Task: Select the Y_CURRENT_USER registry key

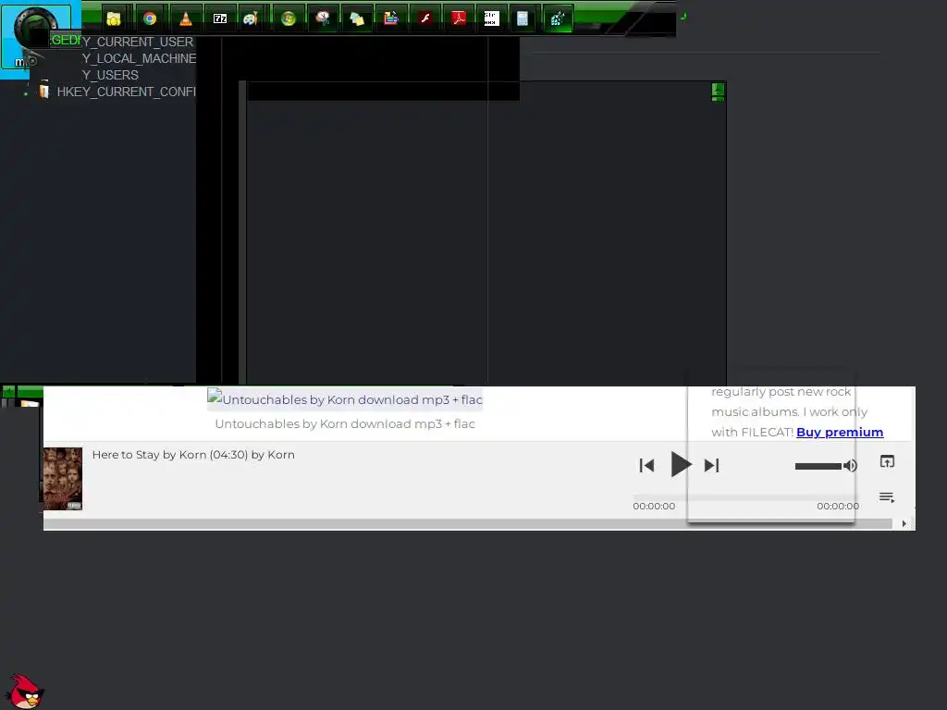Action: [138, 42]
